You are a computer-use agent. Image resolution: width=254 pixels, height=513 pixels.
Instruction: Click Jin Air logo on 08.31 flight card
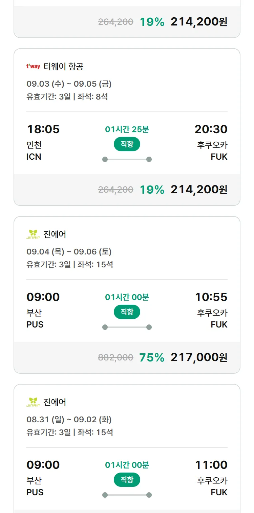(x=33, y=402)
